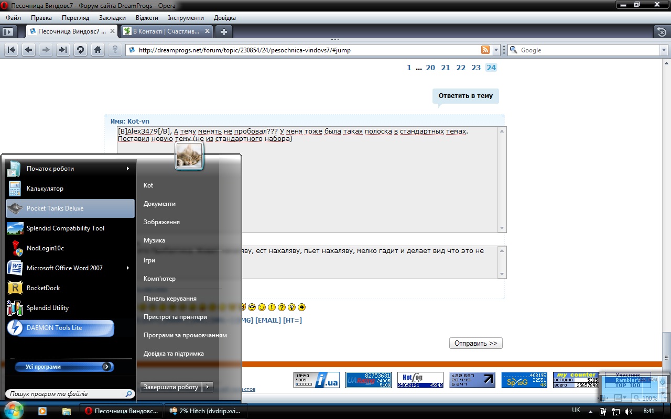Close the В Контакті tab
Image resolution: width=671 pixels, height=419 pixels.
click(207, 31)
